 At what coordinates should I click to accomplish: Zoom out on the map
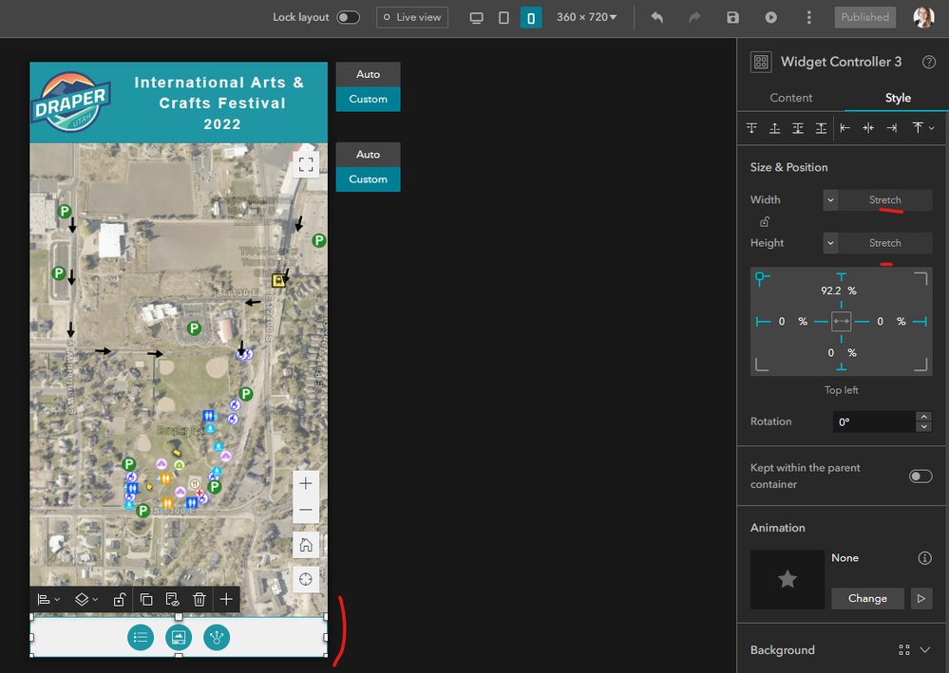click(x=306, y=510)
